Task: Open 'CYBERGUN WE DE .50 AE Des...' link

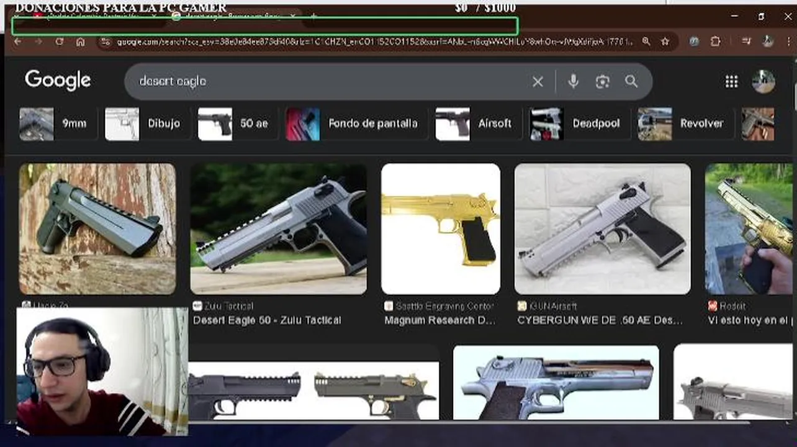Action: [600, 320]
